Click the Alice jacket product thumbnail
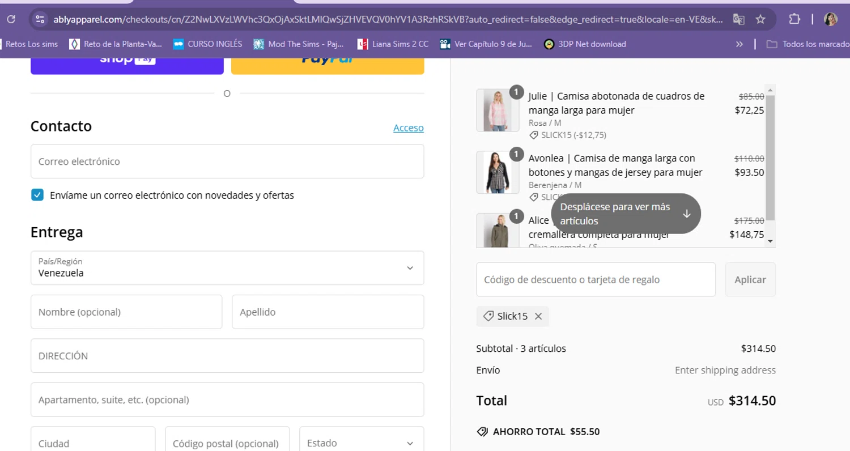This screenshot has width=850, height=451. click(498, 231)
